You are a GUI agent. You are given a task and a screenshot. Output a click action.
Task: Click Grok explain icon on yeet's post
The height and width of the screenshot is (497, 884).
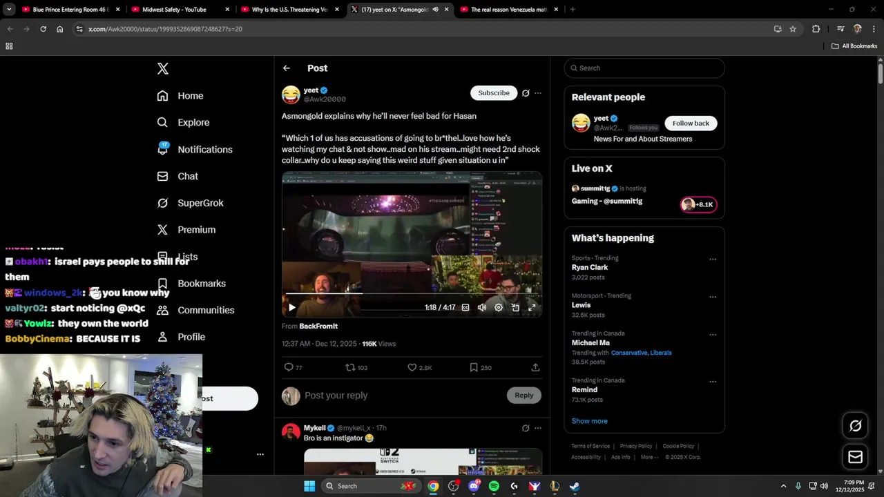526,93
